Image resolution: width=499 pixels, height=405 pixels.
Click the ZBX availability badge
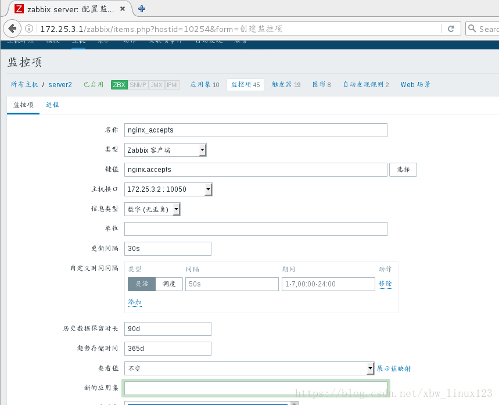click(119, 85)
